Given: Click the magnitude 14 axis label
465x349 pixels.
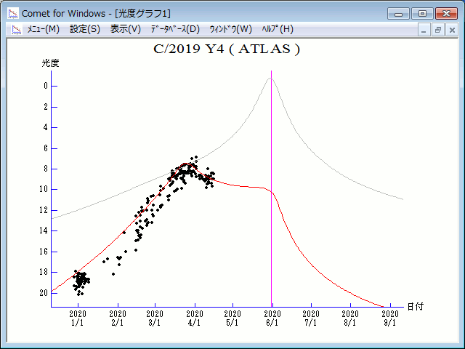Looking at the screenshot, I should pos(44,230).
